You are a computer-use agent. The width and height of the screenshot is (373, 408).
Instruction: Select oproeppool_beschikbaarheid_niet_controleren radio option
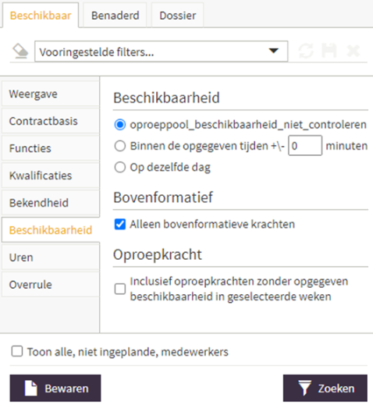click(120, 125)
